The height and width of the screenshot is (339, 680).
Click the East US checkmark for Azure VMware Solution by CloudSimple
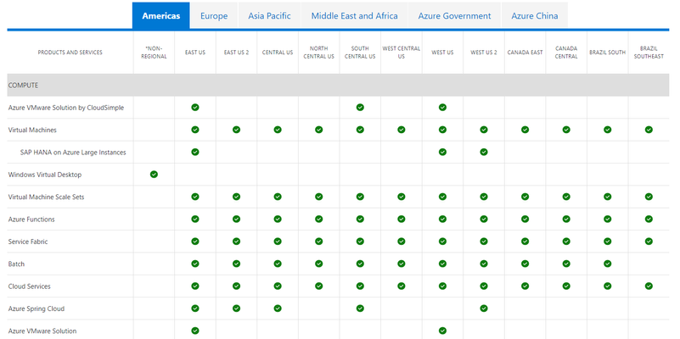coord(195,108)
